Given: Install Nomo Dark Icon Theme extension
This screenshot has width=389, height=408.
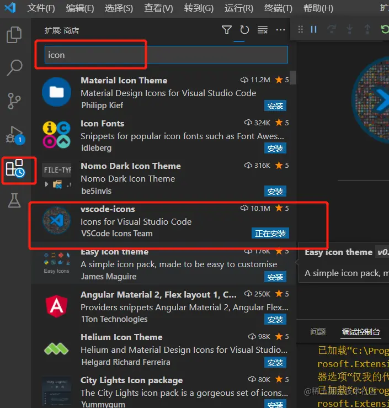Looking at the screenshot, I should pyautogui.click(x=275, y=192).
